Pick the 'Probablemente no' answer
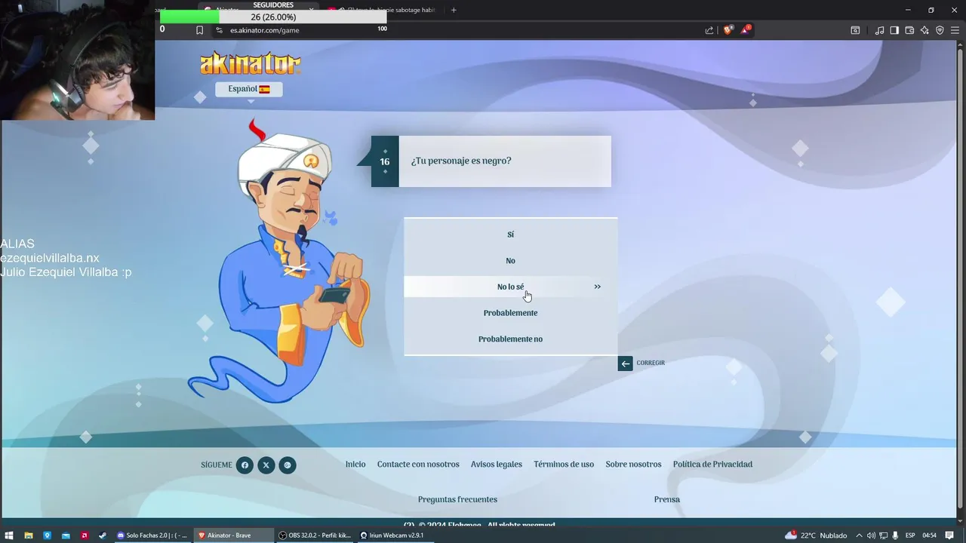 click(x=510, y=339)
